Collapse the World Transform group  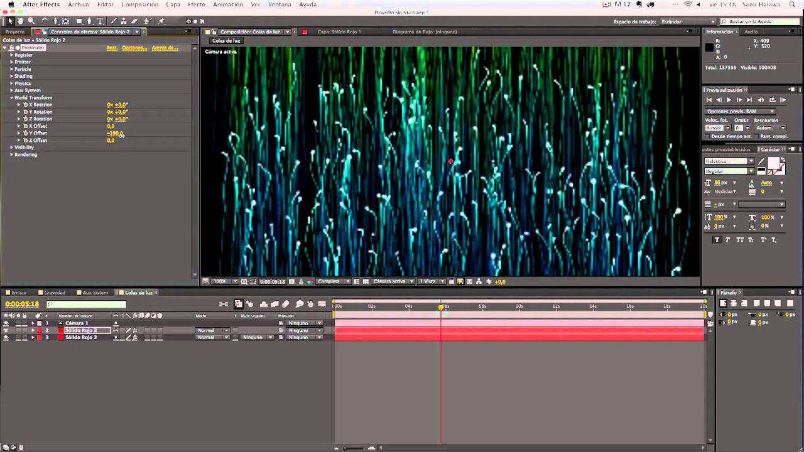point(11,98)
